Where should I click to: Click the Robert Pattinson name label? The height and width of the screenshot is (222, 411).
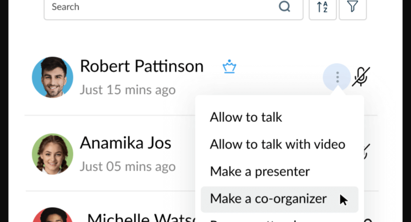pos(142,67)
